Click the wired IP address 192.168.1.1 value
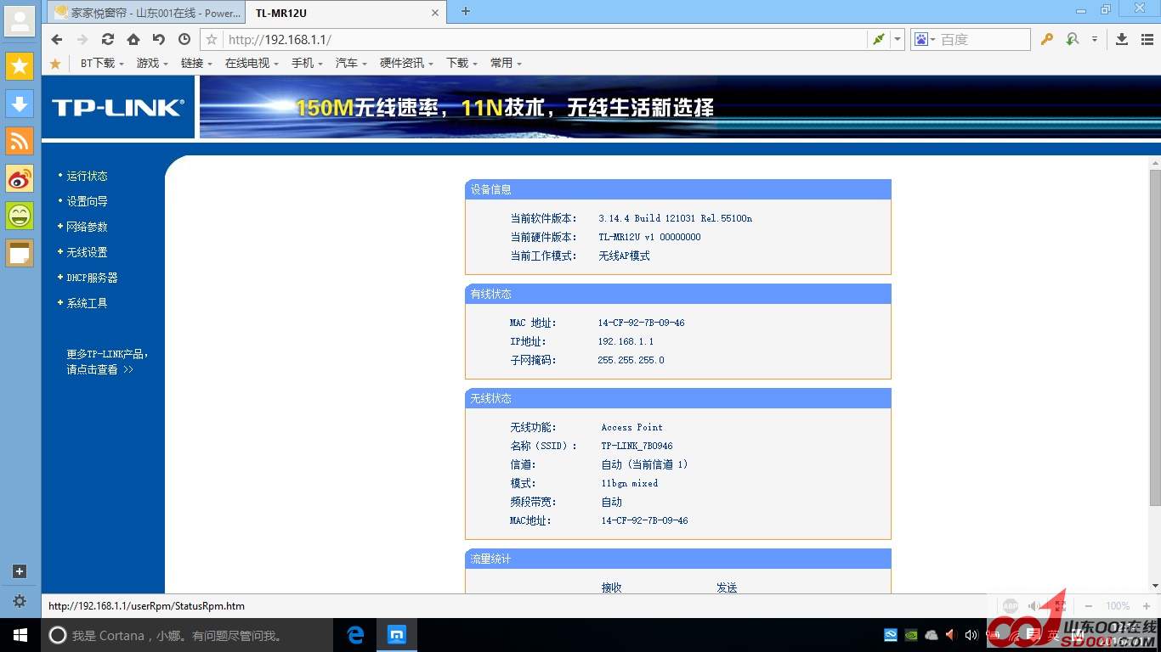 pos(626,341)
